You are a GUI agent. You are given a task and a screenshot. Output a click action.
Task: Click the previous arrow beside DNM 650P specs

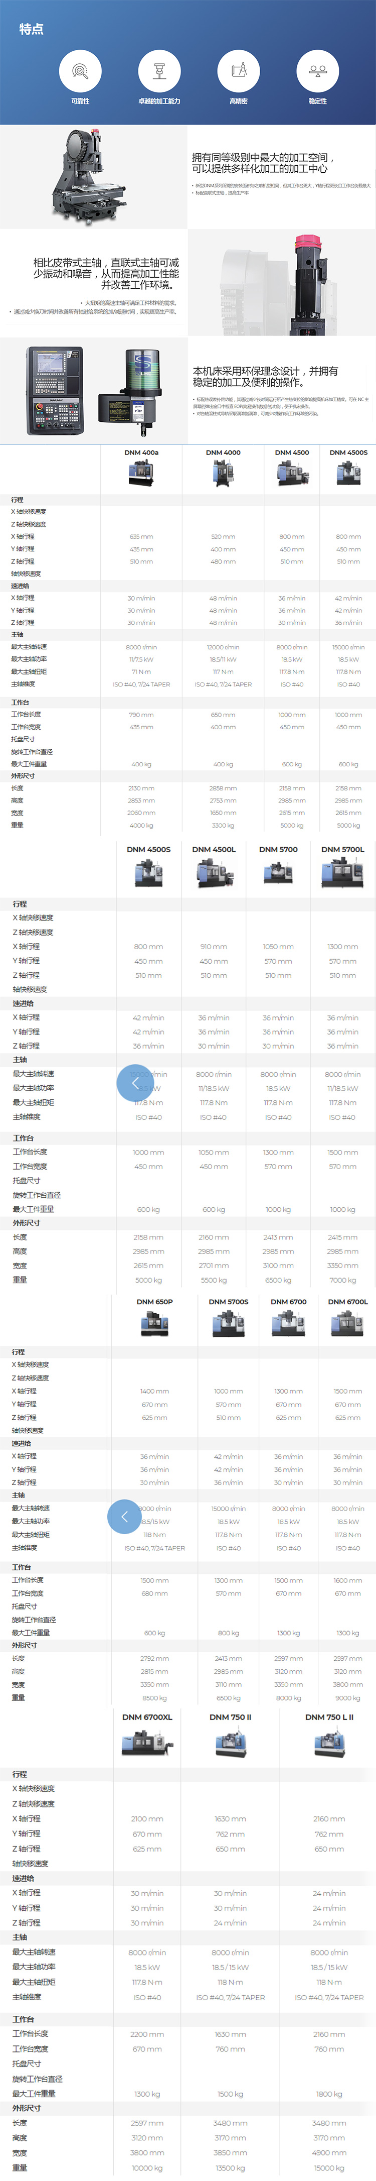tap(125, 1516)
